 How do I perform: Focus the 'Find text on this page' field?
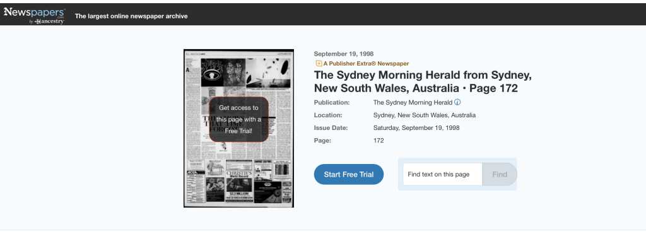[442, 174]
